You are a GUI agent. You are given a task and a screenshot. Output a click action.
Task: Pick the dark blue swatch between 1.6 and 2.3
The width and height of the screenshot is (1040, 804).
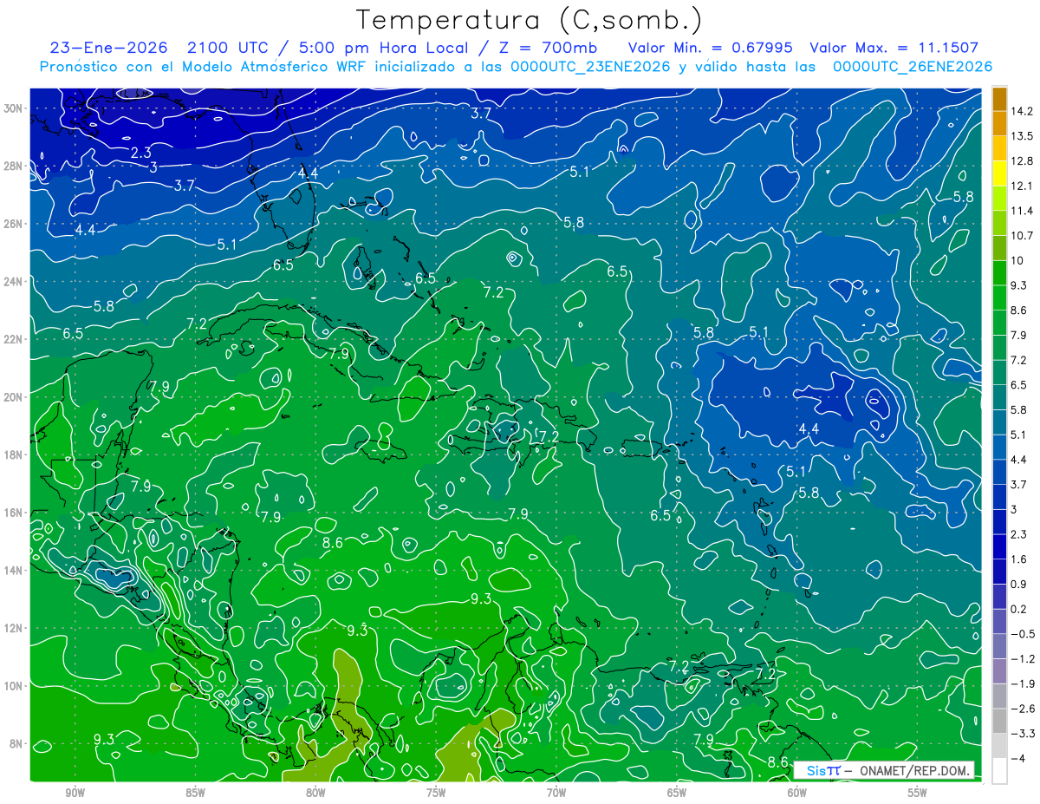click(999, 546)
